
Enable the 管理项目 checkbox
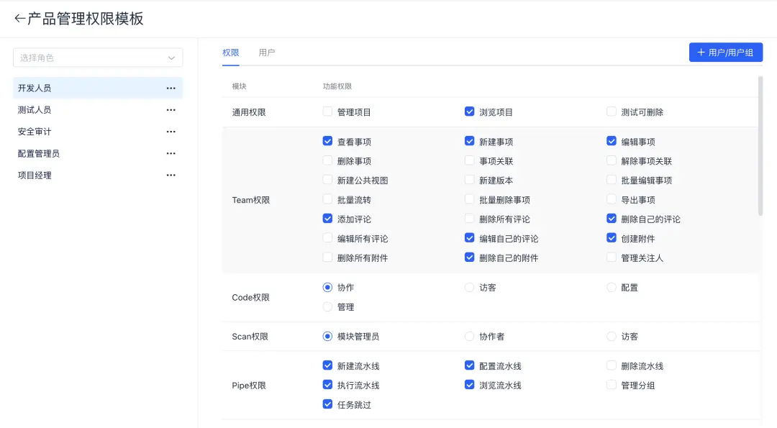click(328, 112)
